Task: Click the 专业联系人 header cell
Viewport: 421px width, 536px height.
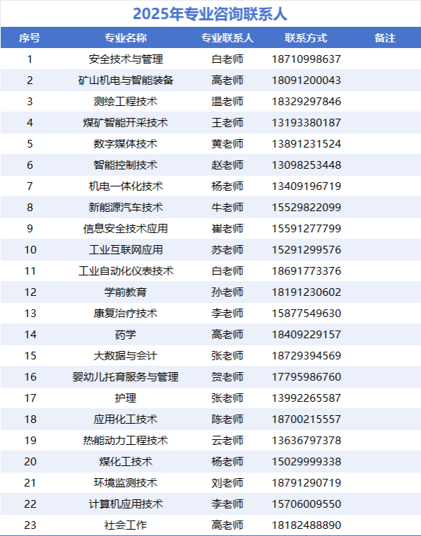Action: [227, 37]
